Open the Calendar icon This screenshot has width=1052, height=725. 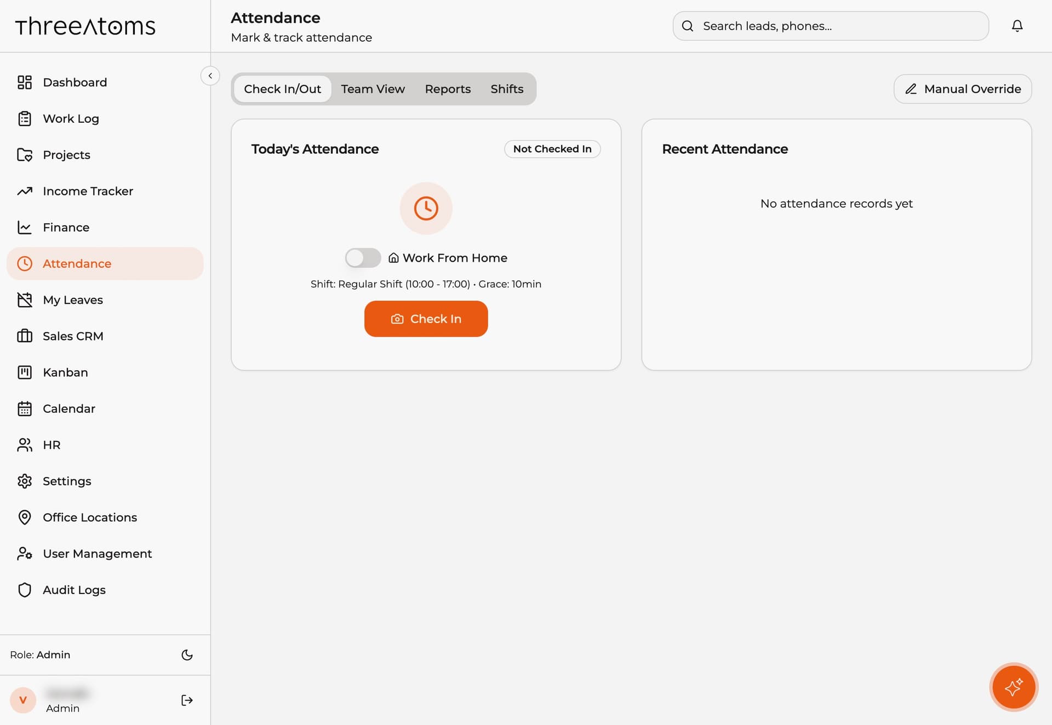coord(25,408)
